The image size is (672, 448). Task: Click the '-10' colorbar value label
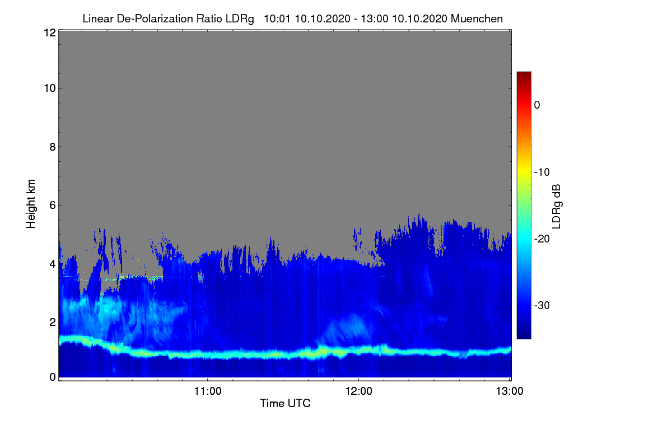pos(542,172)
